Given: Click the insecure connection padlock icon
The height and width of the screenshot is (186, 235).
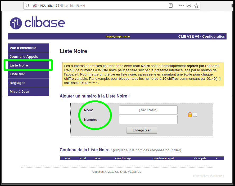Looking at the screenshot, I should (35, 6).
